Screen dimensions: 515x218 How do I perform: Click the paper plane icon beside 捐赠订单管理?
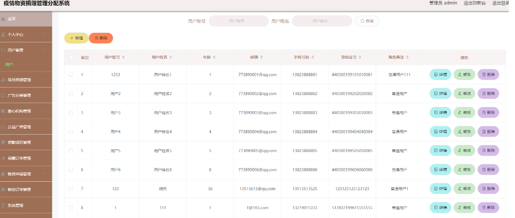pos(3,158)
